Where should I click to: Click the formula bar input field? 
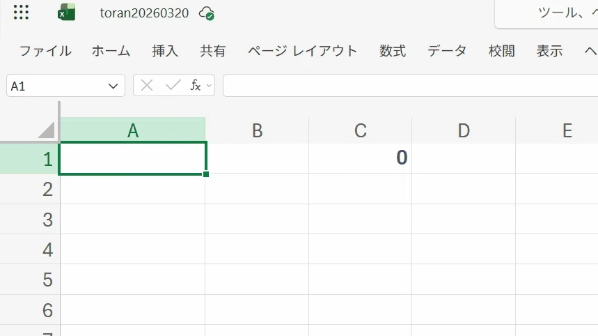(410, 86)
